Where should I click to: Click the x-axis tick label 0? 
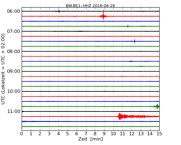[x=22, y=134]
